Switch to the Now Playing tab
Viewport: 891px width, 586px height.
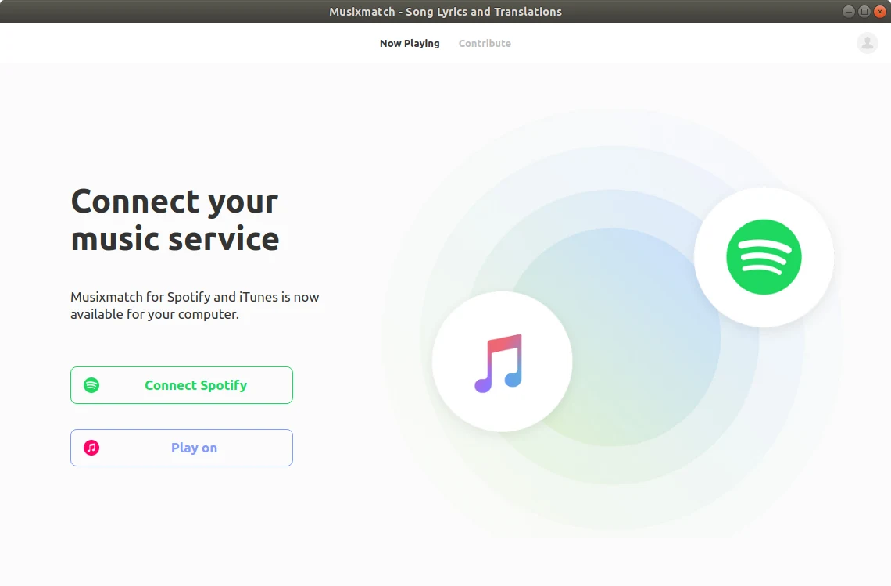pos(410,43)
